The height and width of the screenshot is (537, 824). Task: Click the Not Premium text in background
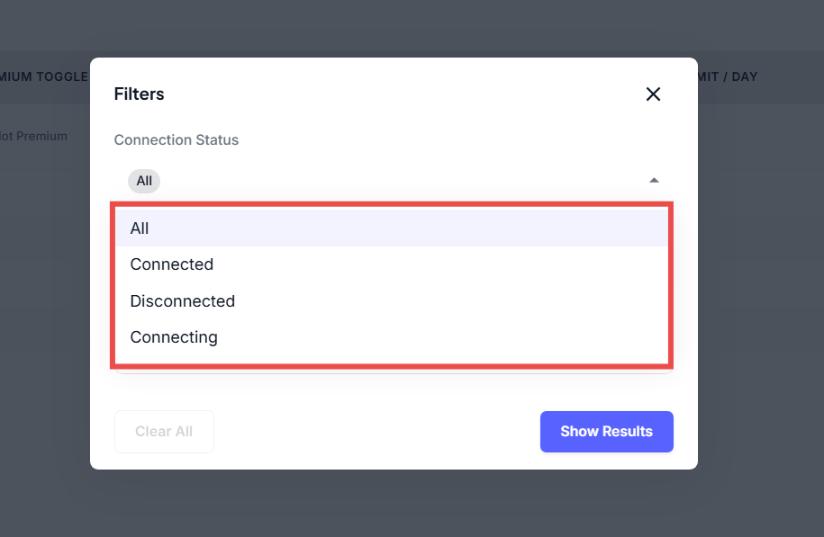34,137
